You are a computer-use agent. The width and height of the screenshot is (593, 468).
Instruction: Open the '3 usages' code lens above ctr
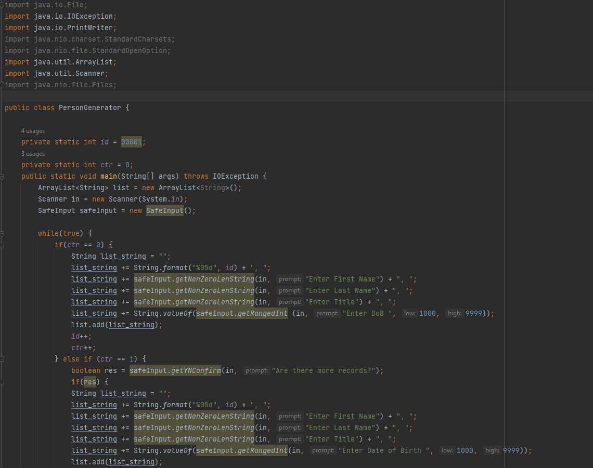[33, 154]
